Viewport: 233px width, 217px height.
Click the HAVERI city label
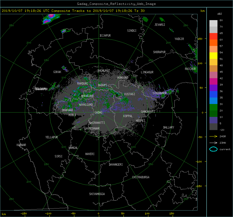(x=90, y=154)
